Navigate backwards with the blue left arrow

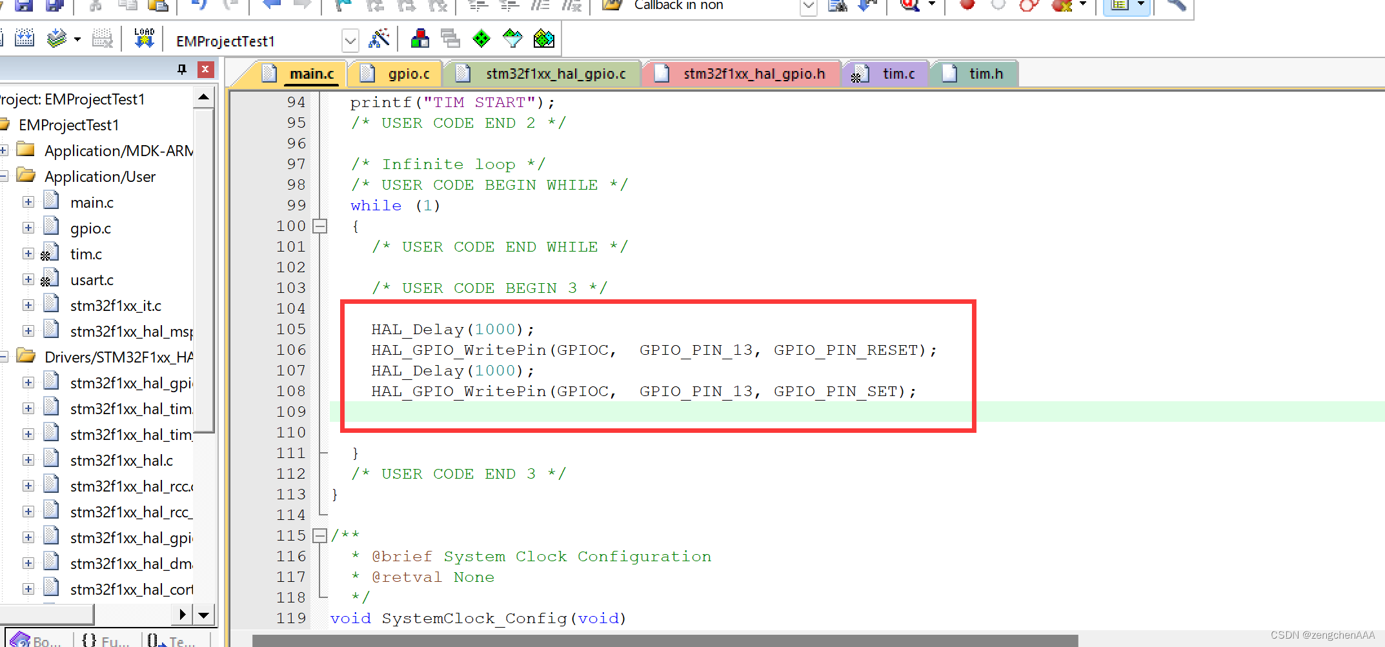click(271, 5)
